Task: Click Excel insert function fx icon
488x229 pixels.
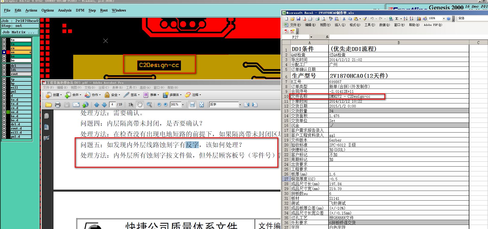Action: click(327, 37)
